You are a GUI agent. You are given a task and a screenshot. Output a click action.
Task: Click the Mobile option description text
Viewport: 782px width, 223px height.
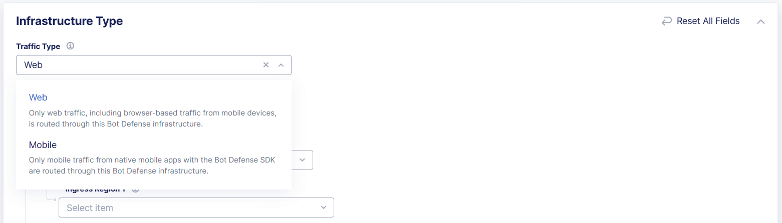pyautogui.click(x=153, y=165)
